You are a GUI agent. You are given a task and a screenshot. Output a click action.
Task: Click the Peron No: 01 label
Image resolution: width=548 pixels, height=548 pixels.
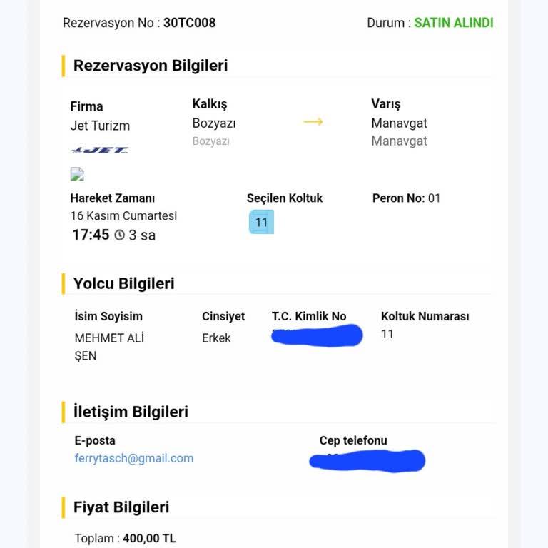406,198
